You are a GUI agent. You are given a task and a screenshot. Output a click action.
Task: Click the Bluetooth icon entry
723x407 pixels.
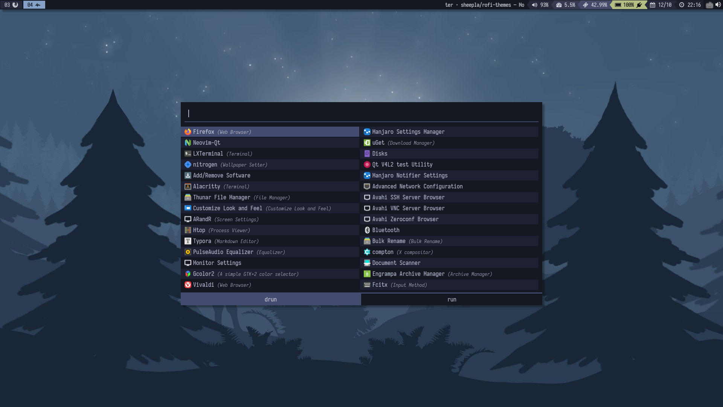point(367,230)
